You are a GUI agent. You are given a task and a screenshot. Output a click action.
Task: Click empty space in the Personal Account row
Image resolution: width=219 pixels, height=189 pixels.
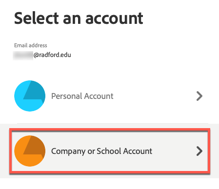click(155, 96)
